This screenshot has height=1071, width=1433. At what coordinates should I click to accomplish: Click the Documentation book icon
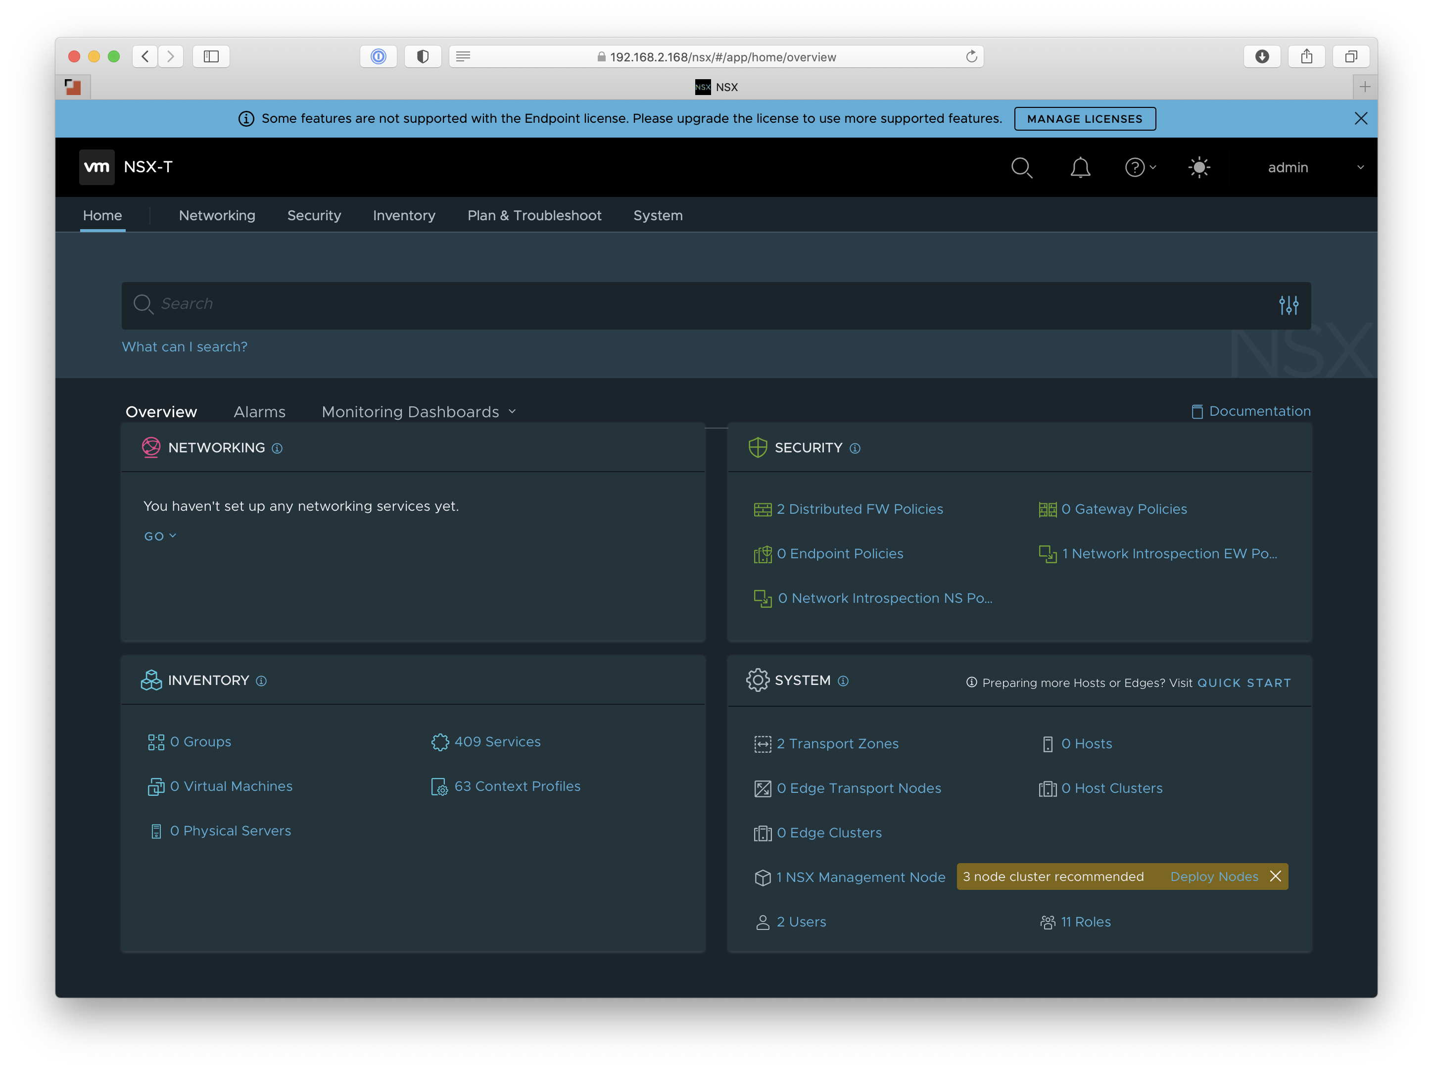point(1197,412)
